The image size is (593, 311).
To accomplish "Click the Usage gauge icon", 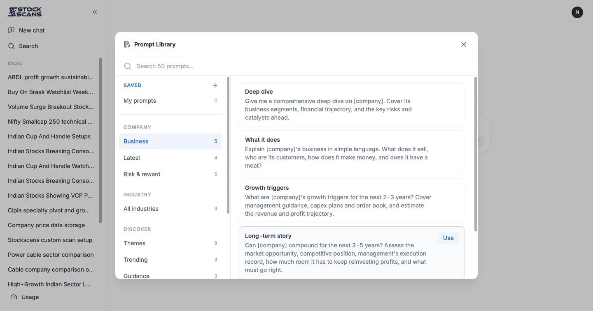I will [x=14, y=297].
